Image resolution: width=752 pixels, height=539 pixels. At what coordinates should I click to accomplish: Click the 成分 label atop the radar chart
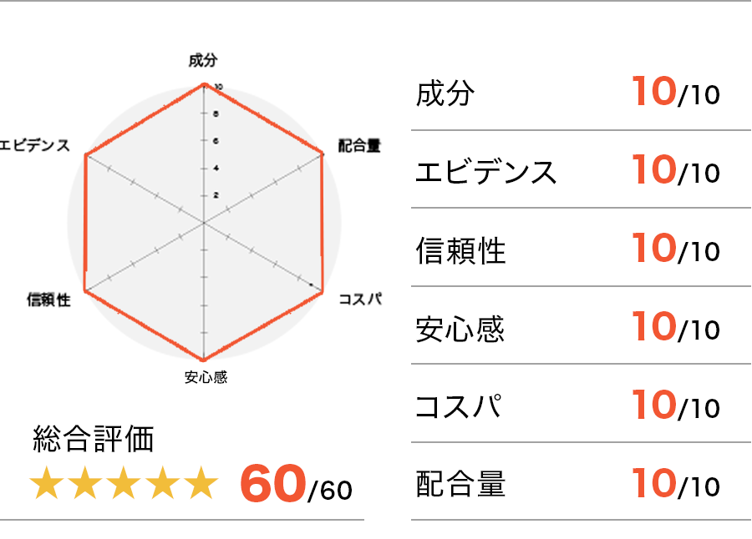(203, 60)
